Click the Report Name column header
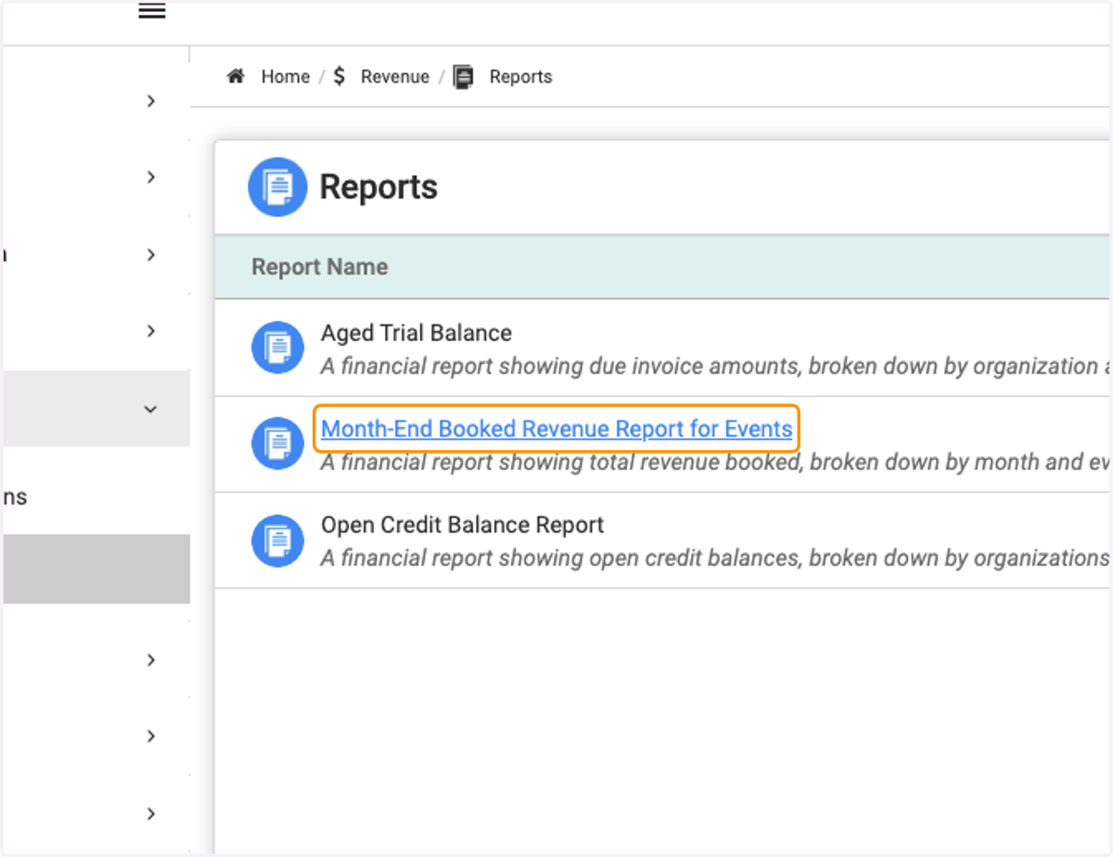This screenshot has width=1113, height=857. click(320, 267)
